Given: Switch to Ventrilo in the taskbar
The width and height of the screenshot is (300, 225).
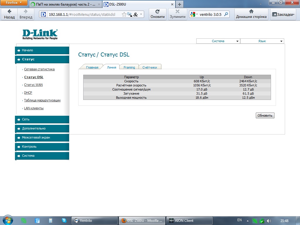Looking at the screenshot, I should (95, 221).
